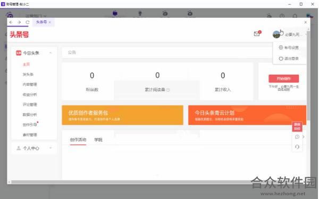Screen dimensions: 319x199
Task: Open the department dropdown in background window
Action: (36, 16)
